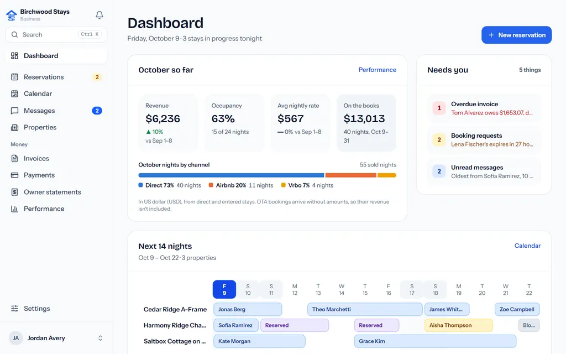Viewport: 566px width, 354px height.
Task: Open the Sofia Ramirez booking
Action: coord(235,325)
